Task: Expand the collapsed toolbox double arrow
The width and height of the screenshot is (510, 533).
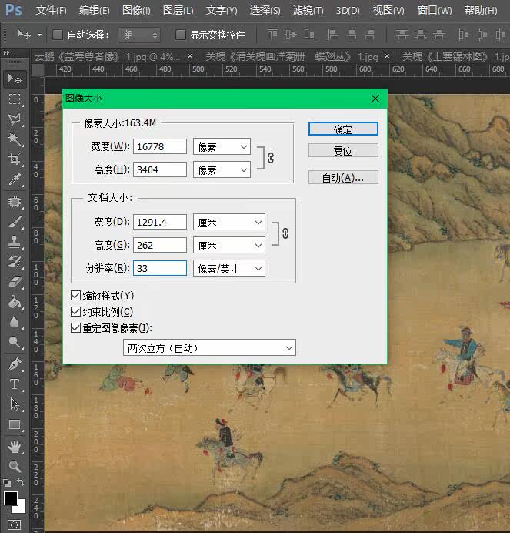Action: 6,52
